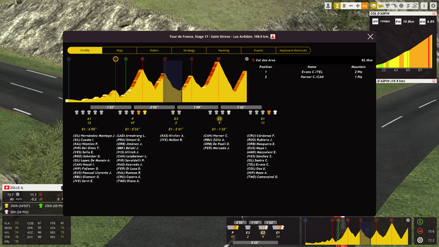The image size is (439, 247).
Task: Pause the race simulation
Action: [x=344, y=5]
